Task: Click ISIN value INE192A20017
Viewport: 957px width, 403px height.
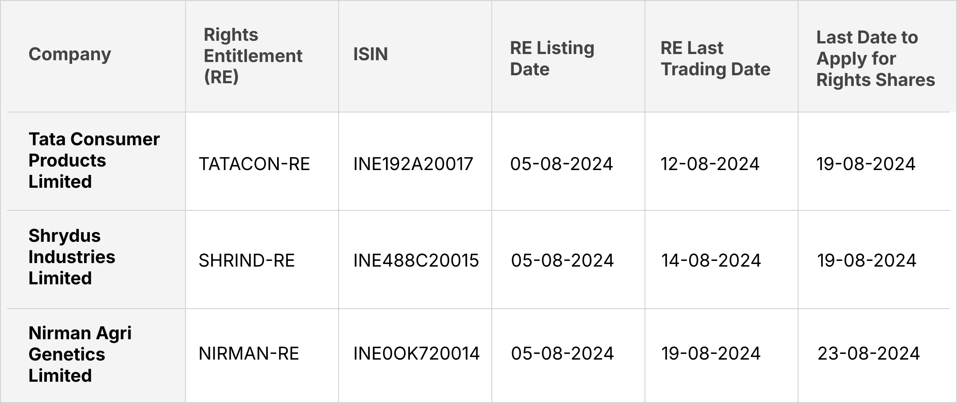Action: pos(413,164)
